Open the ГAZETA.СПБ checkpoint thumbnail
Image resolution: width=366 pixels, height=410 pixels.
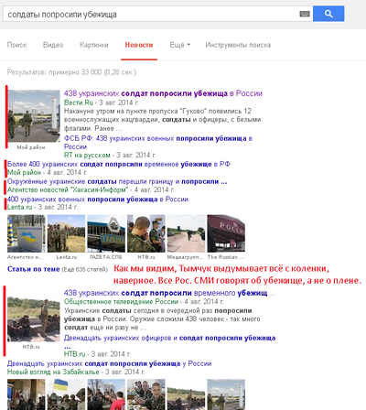click(x=106, y=233)
